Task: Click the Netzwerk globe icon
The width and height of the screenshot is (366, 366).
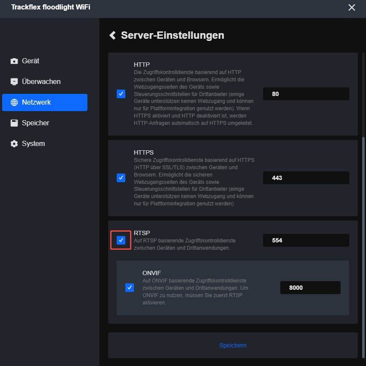Action: pyautogui.click(x=14, y=102)
